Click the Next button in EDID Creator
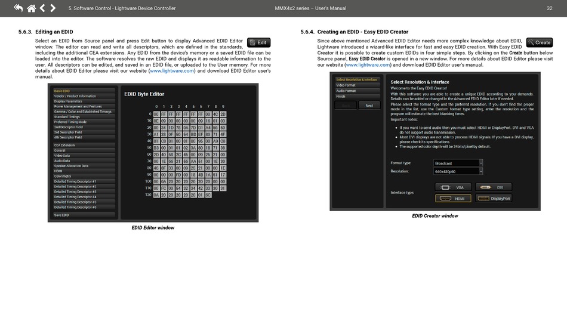The height and width of the screenshot is (318, 567). point(369,106)
